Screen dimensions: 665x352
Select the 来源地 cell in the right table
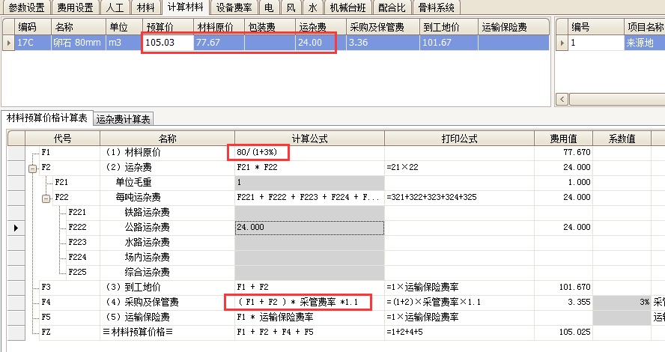point(644,43)
